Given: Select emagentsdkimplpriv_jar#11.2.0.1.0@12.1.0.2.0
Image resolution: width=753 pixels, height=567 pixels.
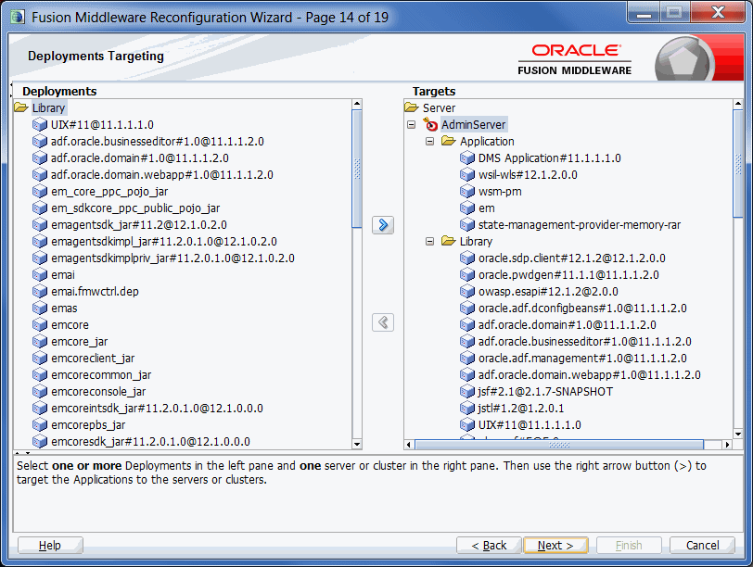Looking at the screenshot, I should tap(172, 258).
